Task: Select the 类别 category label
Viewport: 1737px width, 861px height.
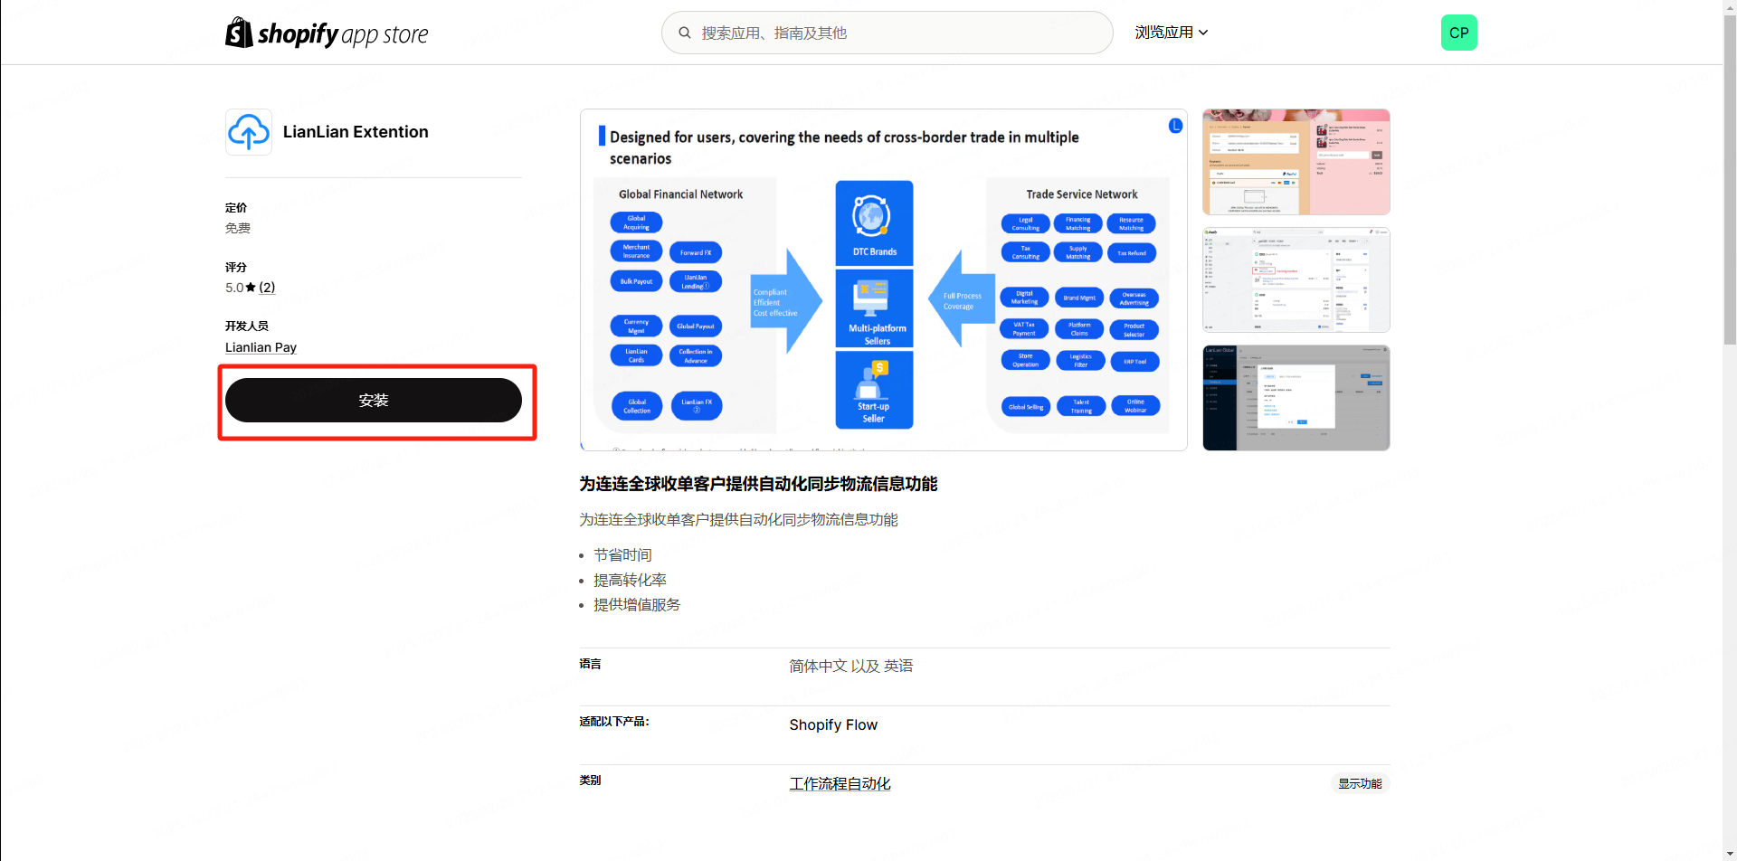Action: [x=591, y=781]
